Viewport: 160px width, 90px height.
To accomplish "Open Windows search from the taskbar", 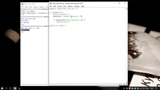I will (6, 88).
